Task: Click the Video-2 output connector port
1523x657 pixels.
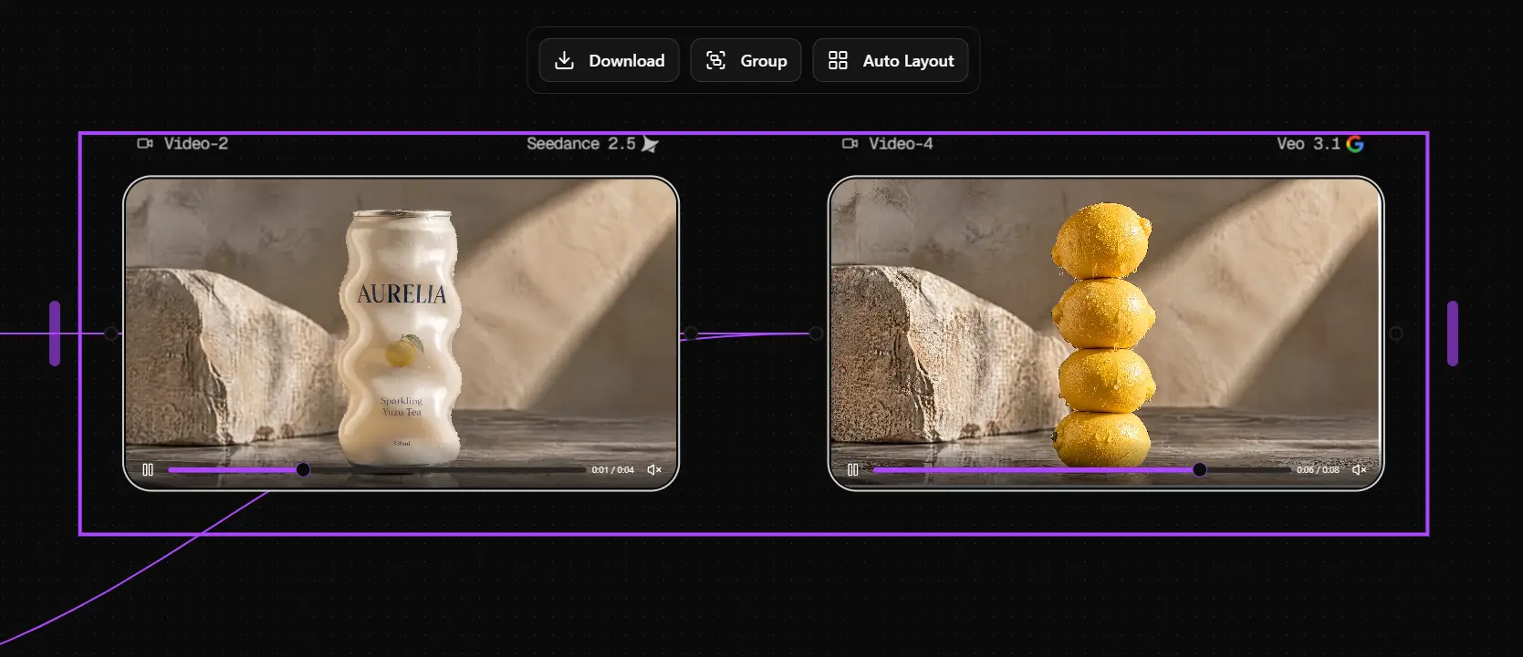Action: pos(691,334)
